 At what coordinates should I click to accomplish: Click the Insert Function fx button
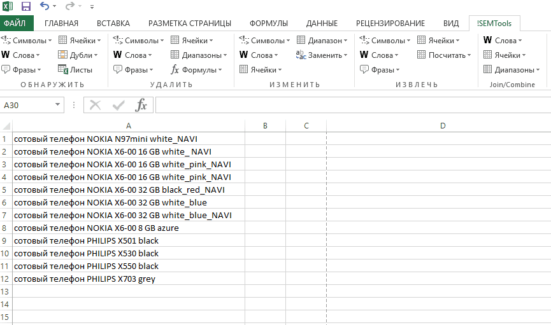coord(141,105)
